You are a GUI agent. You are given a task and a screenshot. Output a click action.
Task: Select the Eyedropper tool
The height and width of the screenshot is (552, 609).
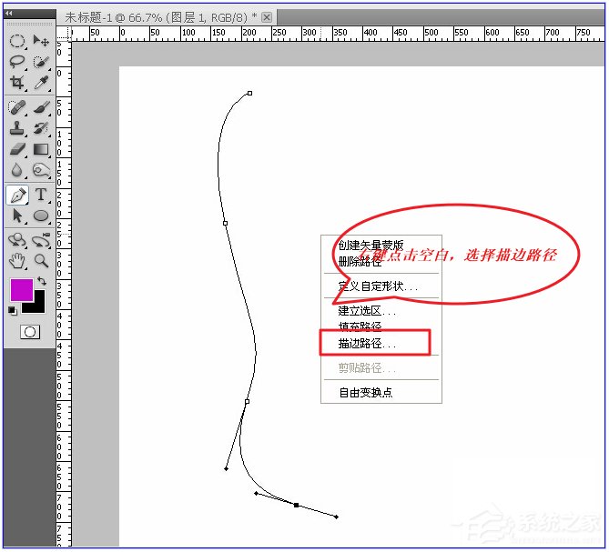(x=41, y=82)
